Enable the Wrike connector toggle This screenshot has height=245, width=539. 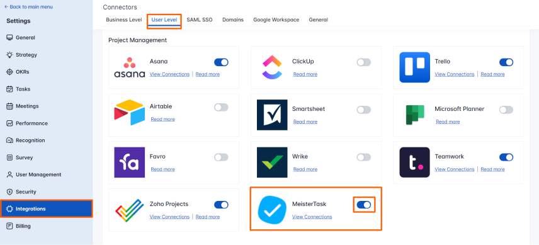(364, 157)
